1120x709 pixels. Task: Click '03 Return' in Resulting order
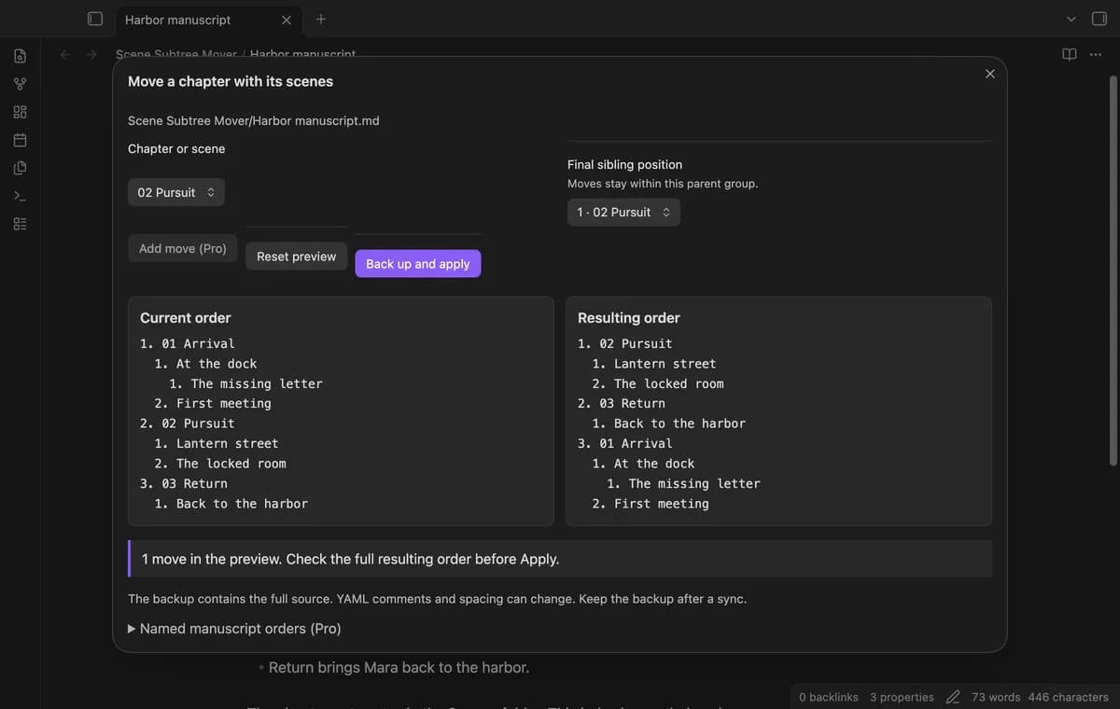pyautogui.click(x=632, y=403)
